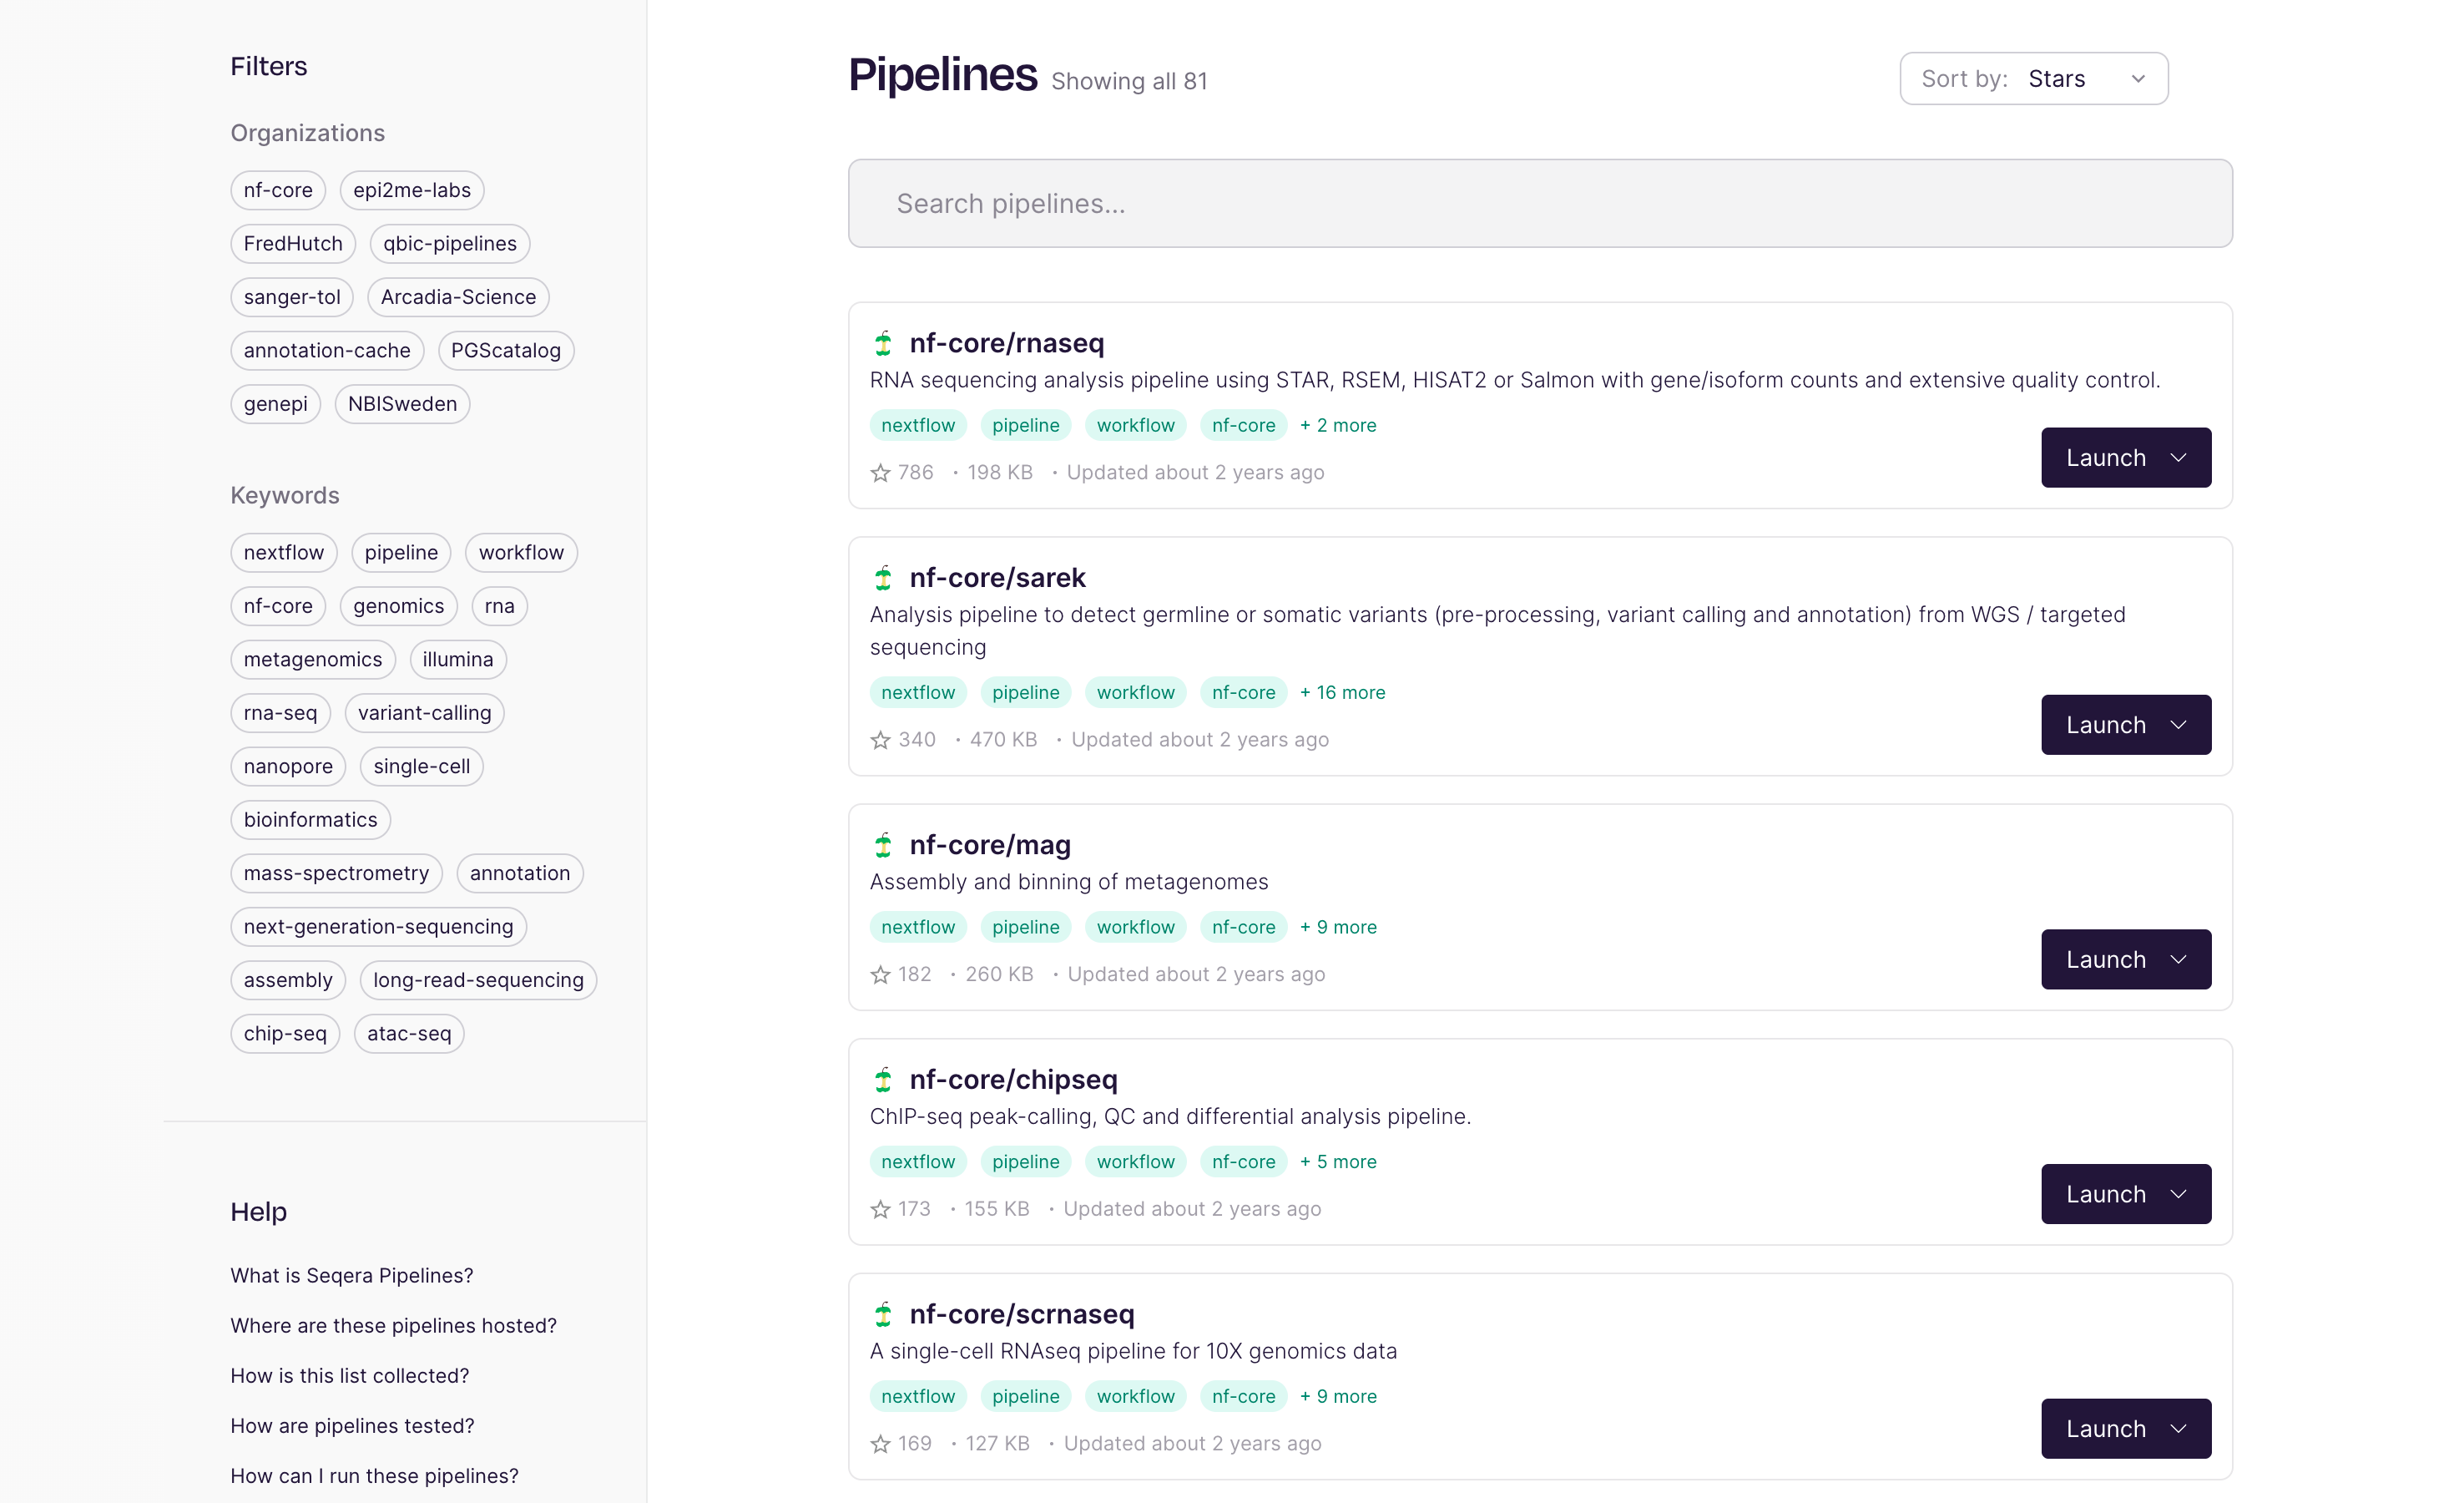Filter by the nanopore keyword

click(288, 767)
